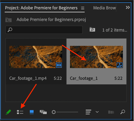Switch to Icon View
The image size is (134, 121).
pyautogui.click(x=32, y=112)
